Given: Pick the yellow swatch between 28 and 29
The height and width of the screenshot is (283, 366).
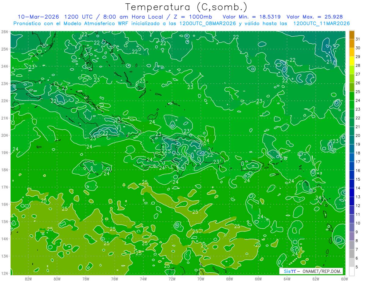Looking at the screenshot, I should click(352, 61).
